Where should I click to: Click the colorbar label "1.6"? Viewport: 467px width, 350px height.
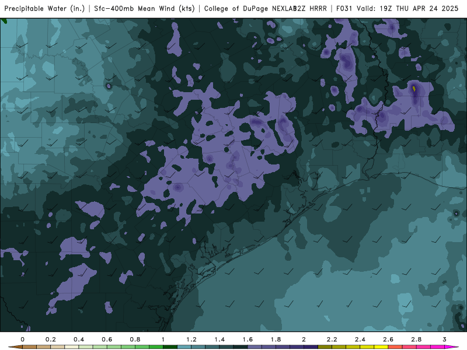(x=248, y=339)
